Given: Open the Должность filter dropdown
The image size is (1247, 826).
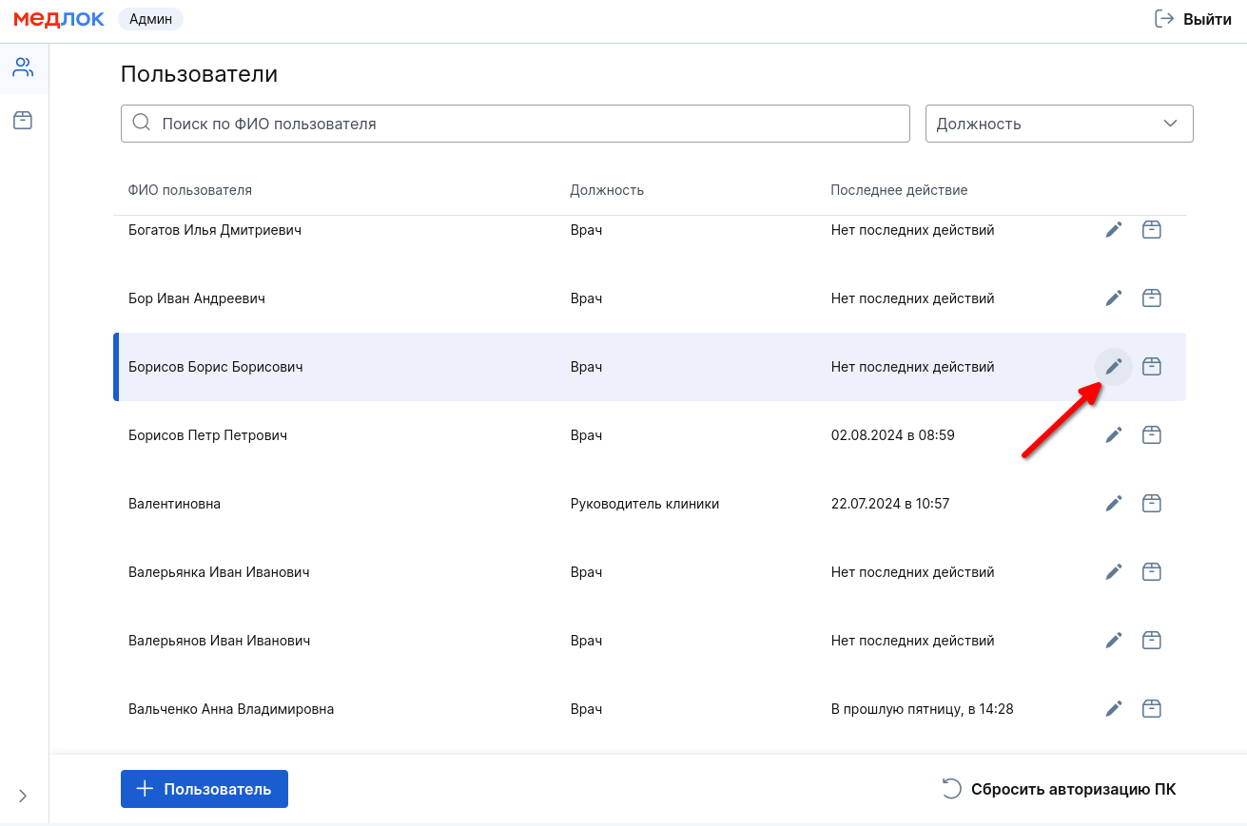Looking at the screenshot, I should [x=1059, y=124].
